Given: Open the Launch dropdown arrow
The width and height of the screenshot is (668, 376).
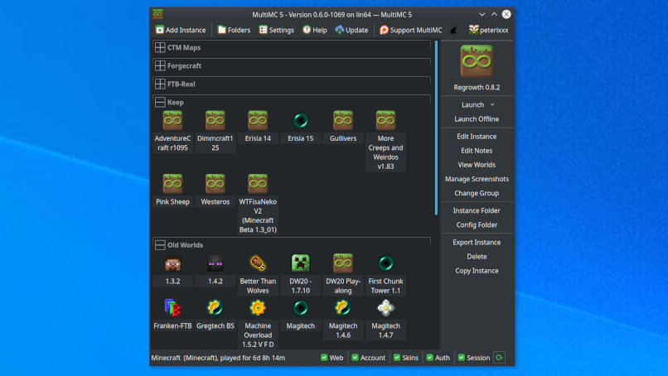Looking at the screenshot, I should pyautogui.click(x=492, y=104).
